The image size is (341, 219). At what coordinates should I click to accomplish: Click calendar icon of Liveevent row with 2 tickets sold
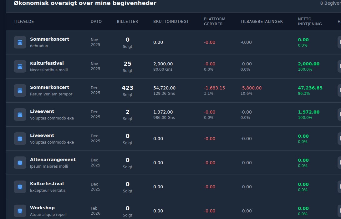click(x=20, y=115)
